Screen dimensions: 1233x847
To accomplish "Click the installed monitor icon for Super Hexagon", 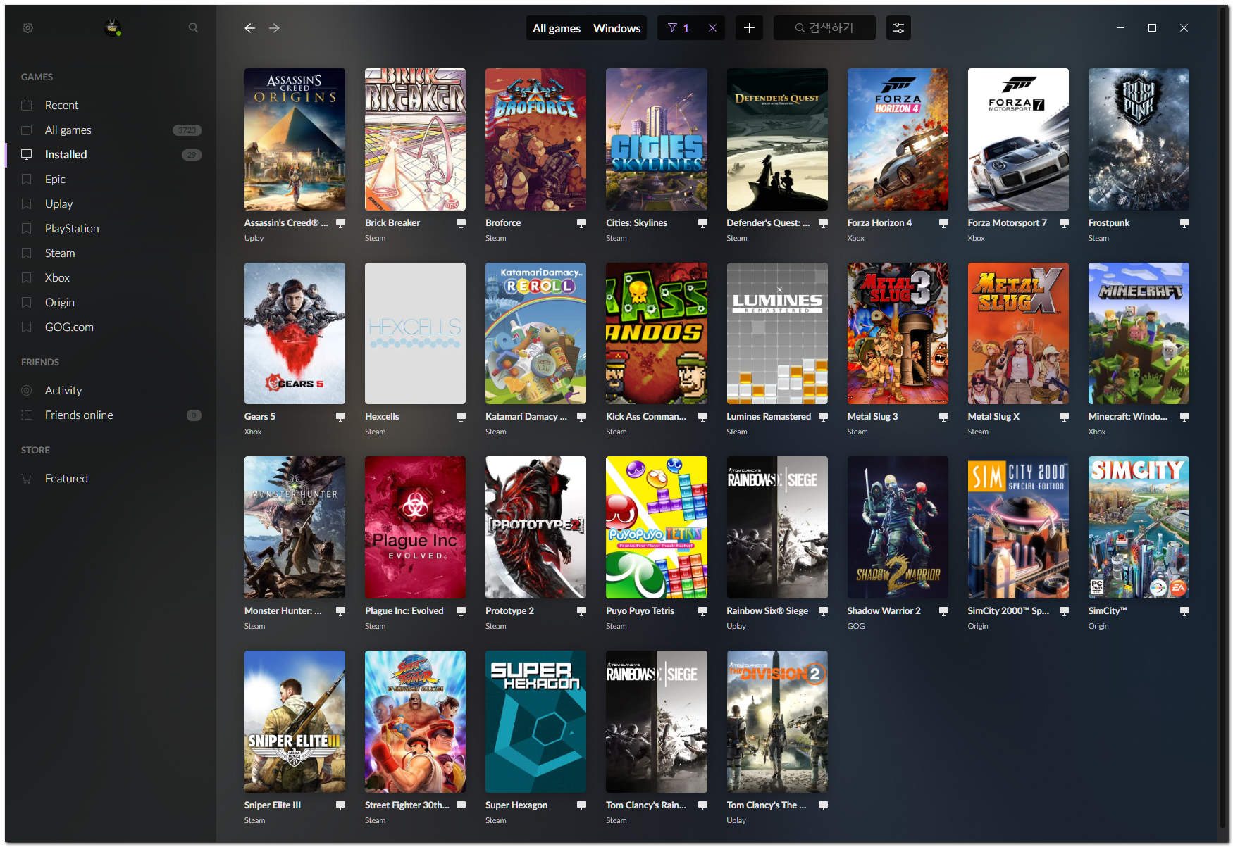I will 581,805.
